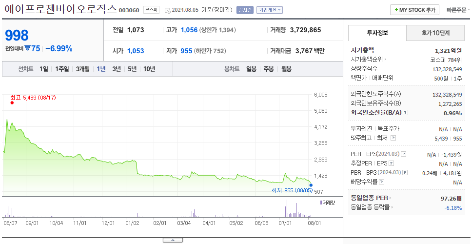Image resolution: width=472 pixels, height=244 pixels.
Task: Open 기업개요 dropdown
Action: point(270,10)
